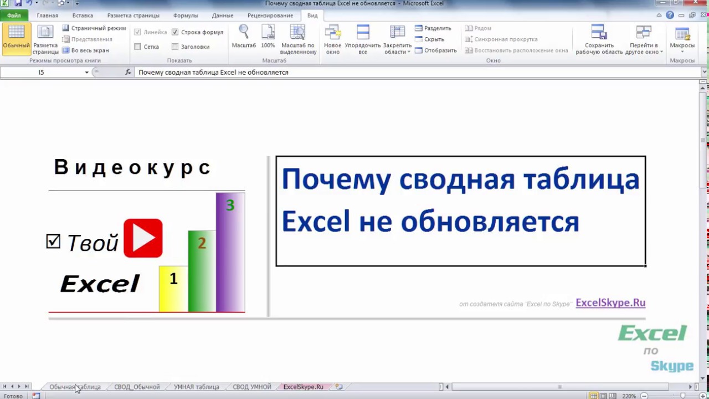The height and width of the screenshot is (399, 709).
Task: Minimize the ribbon with the caret icon
Action: pyautogui.click(x=660, y=16)
